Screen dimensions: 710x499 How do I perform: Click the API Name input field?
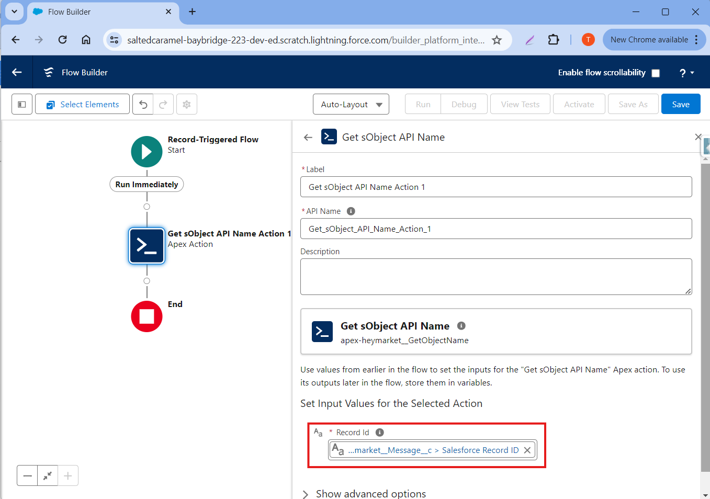pos(496,229)
